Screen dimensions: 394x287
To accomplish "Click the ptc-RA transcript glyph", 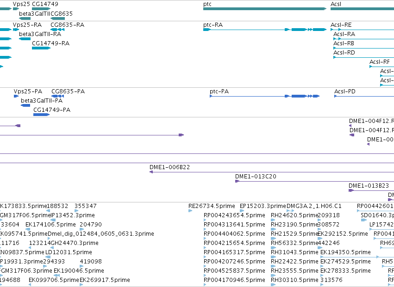I will pos(265,30).
